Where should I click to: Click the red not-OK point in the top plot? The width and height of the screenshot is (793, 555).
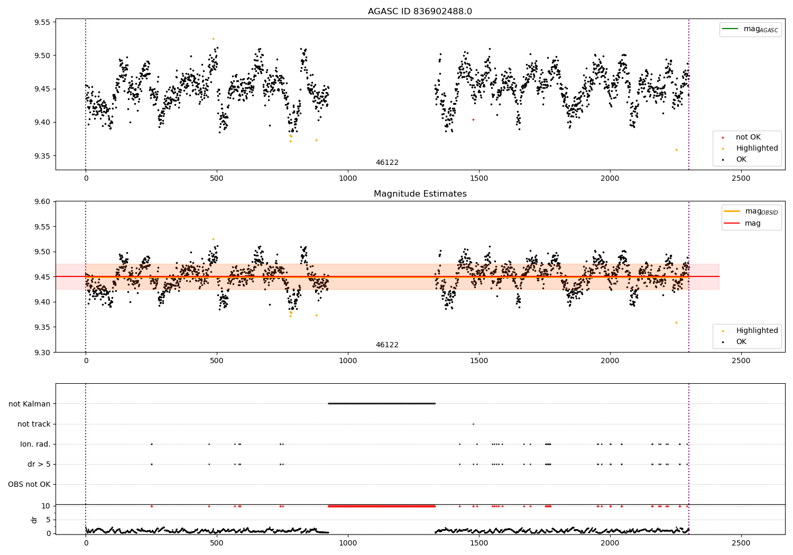[473, 119]
